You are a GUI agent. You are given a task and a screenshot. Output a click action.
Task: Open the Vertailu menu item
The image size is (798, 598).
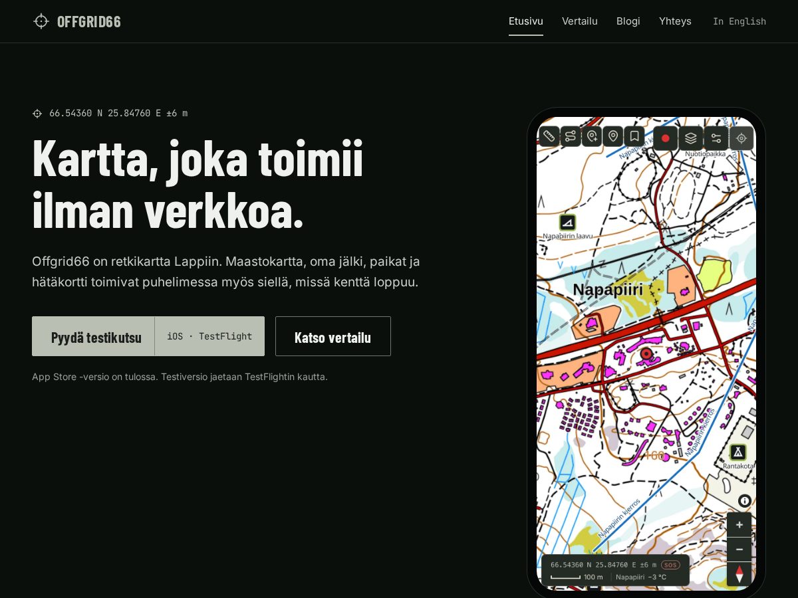pyautogui.click(x=580, y=21)
